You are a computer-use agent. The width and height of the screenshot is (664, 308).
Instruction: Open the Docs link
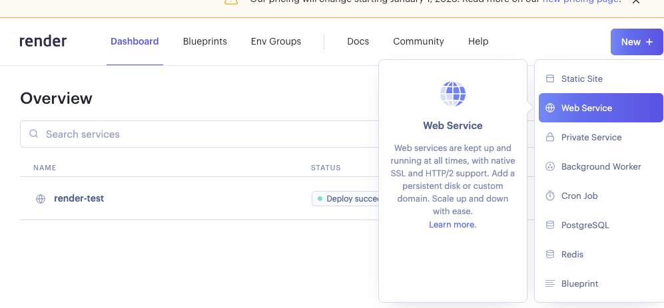click(358, 41)
